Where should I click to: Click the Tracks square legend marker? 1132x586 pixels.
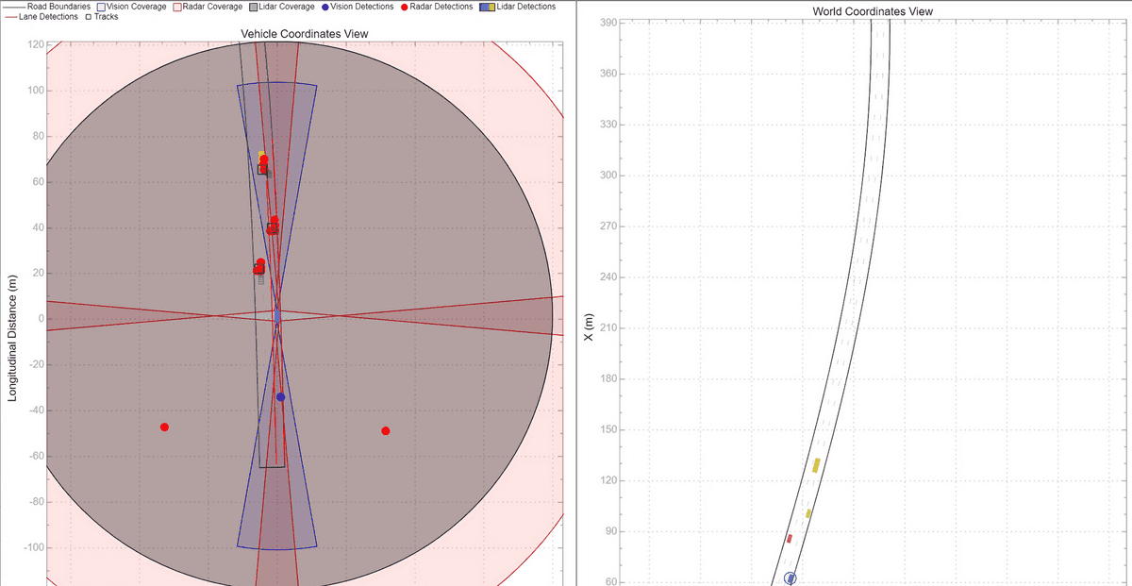point(89,17)
